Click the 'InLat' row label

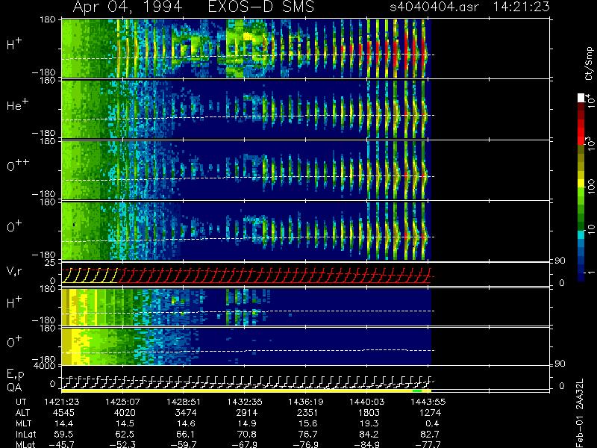(x=26, y=434)
